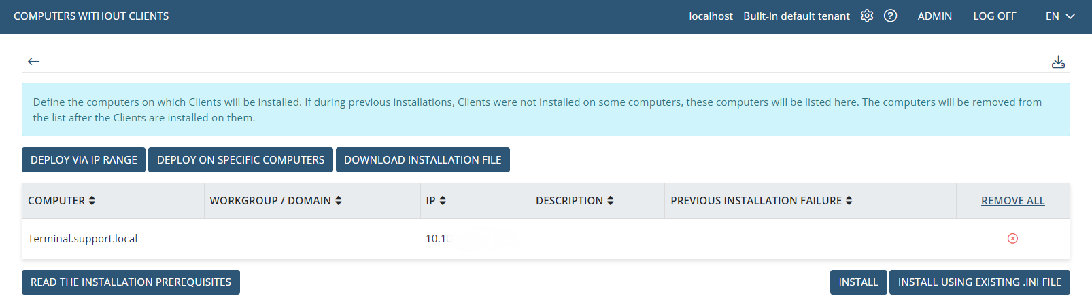
Task: Sort by Previous Installation Failure arrows
Action: point(849,201)
